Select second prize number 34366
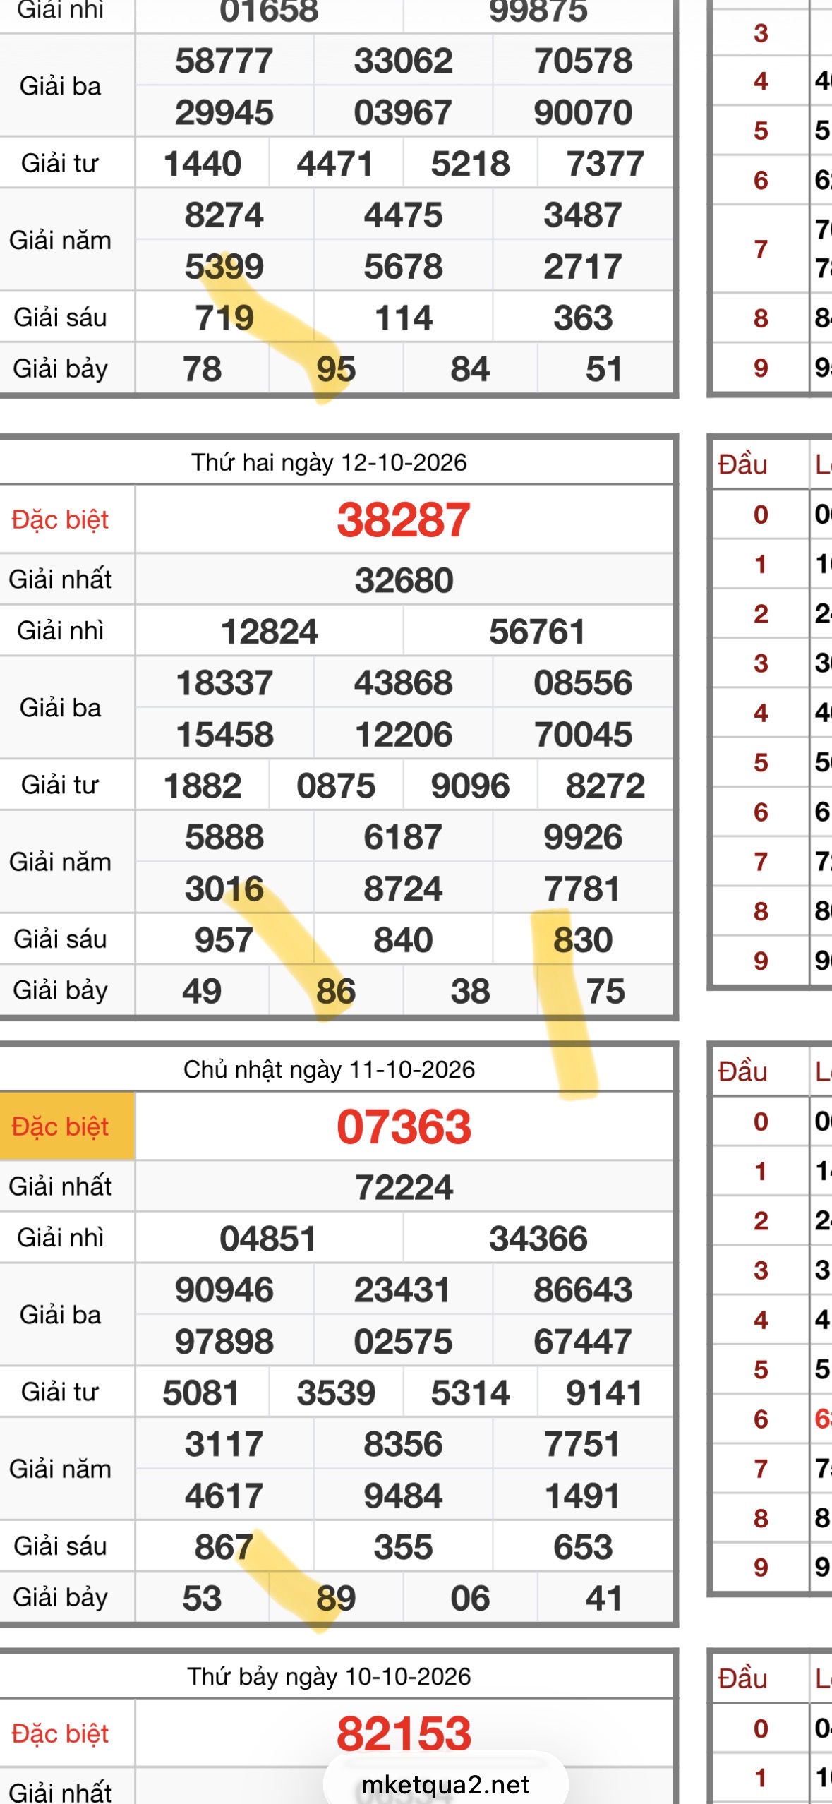832x1804 pixels. tap(538, 1239)
